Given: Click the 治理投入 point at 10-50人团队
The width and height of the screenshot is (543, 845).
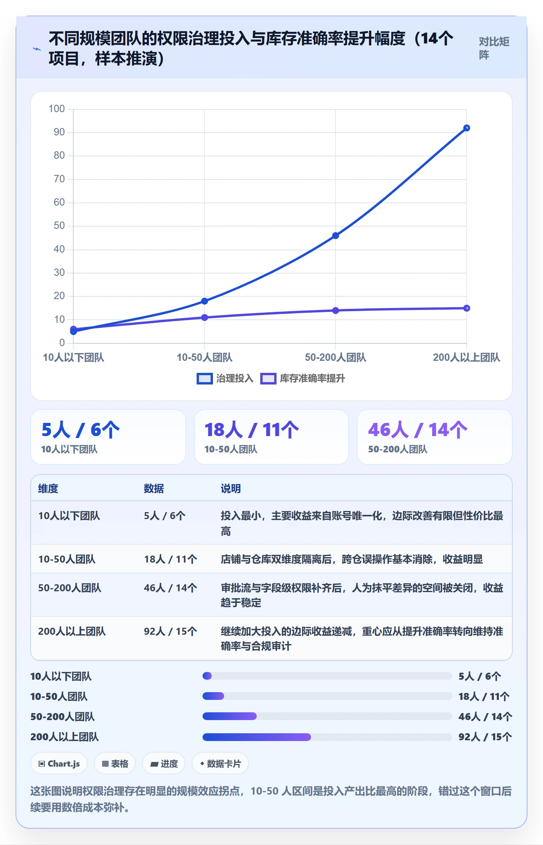Looking at the screenshot, I should pyautogui.click(x=204, y=301).
